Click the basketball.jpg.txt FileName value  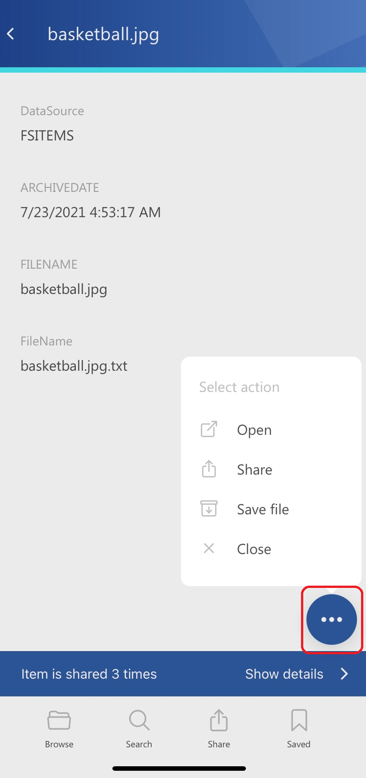74,366
